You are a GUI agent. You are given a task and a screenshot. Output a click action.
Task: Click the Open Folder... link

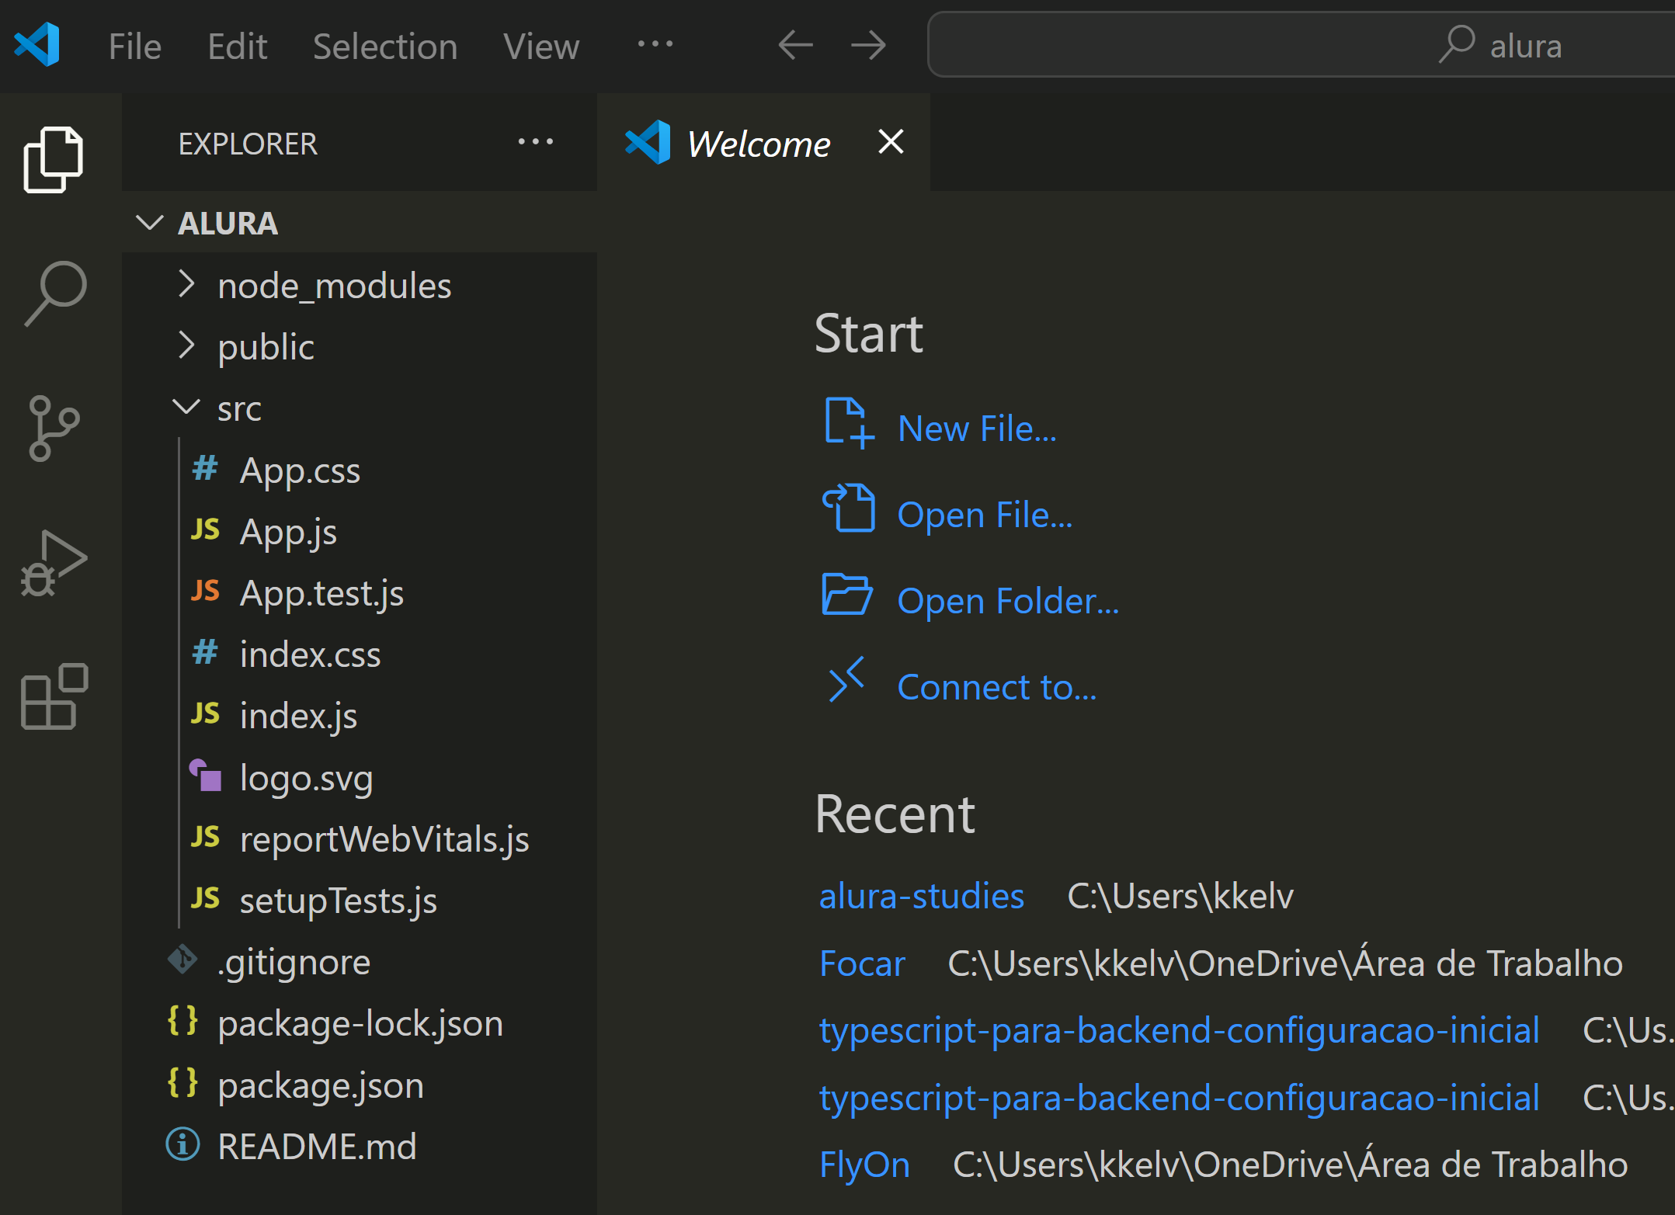1008,601
